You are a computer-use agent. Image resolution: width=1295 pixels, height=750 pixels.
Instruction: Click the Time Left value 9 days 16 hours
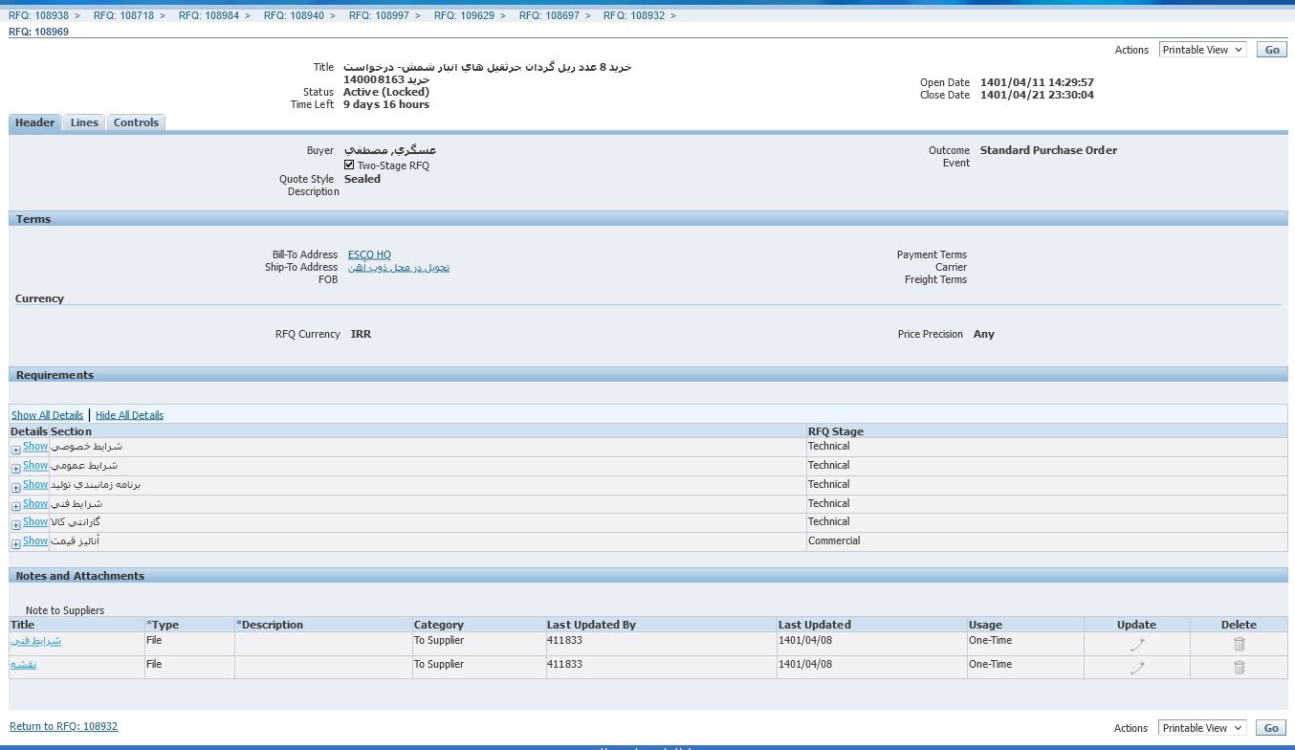point(386,104)
